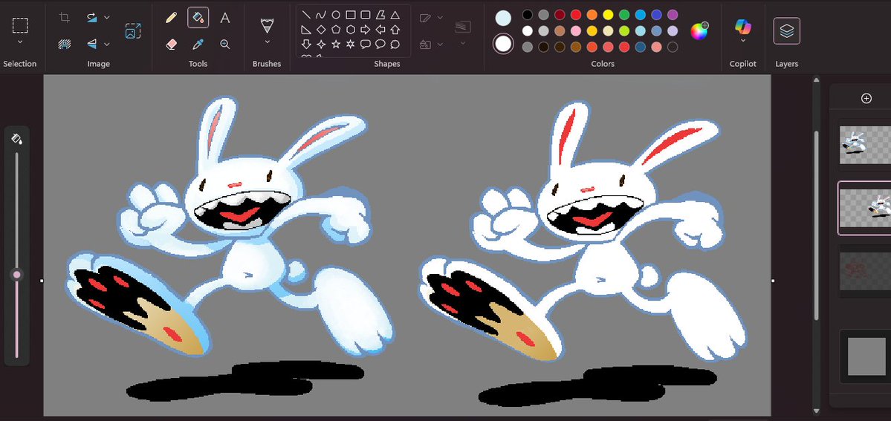Pick the lime green palette color
The image size is (891, 421).
click(624, 30)
